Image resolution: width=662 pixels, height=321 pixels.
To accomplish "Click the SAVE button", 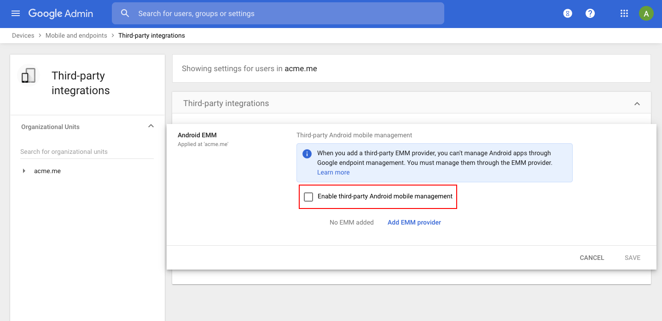I will [633, 258].
